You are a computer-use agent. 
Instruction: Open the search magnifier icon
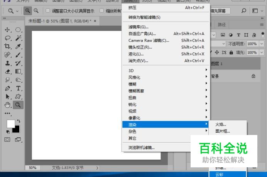coord(244,11)
